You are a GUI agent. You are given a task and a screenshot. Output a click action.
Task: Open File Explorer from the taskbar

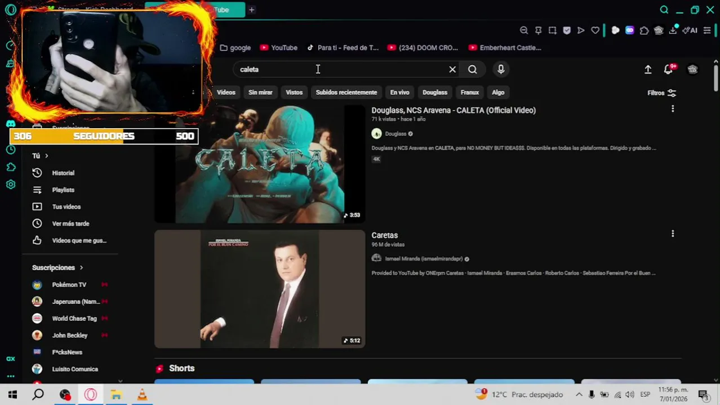(x=116, y=395)
